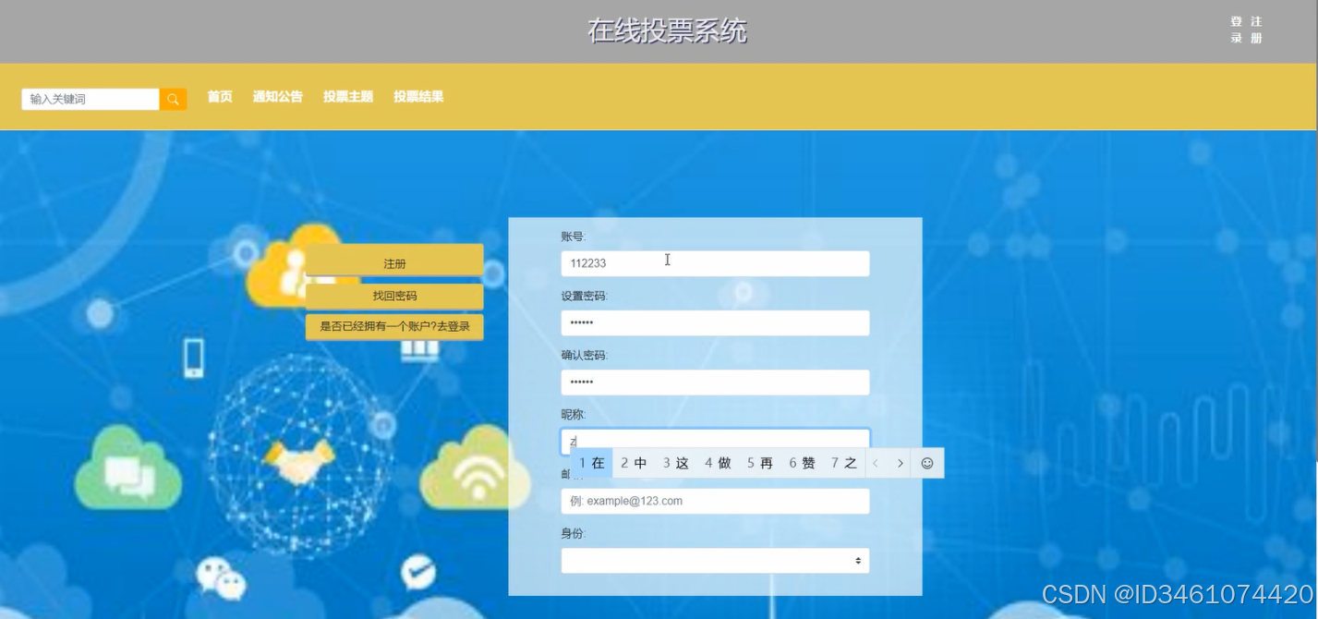Choose IME candidate 3 这

point(676,463)
